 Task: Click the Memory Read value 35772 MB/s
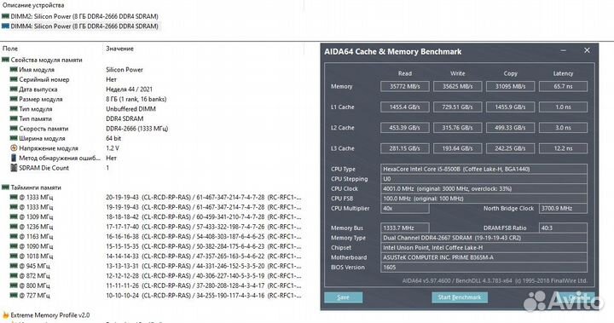point(405,86)
